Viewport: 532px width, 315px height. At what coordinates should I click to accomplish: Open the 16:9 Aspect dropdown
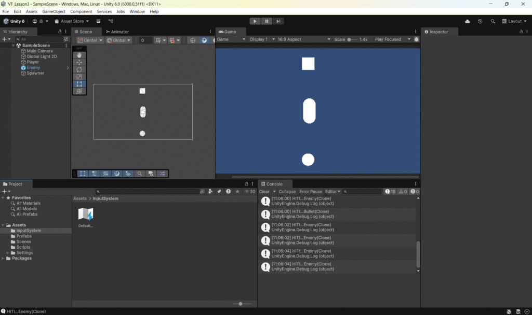coord(304,39)
